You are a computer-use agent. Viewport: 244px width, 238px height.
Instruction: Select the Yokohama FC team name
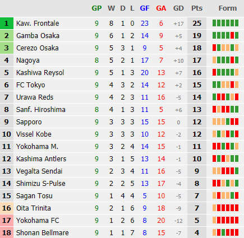38,221
